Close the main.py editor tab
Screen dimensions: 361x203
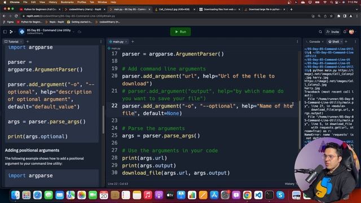point(126,42)
